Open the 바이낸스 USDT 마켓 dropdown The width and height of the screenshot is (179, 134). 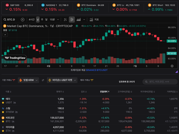[x=62, y=80]
